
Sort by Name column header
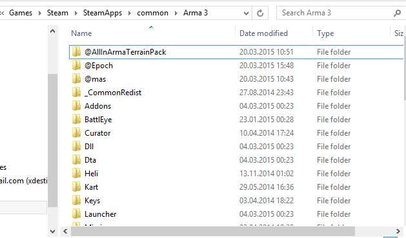81,33
